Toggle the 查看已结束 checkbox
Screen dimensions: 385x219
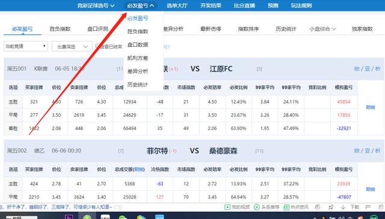97,46
